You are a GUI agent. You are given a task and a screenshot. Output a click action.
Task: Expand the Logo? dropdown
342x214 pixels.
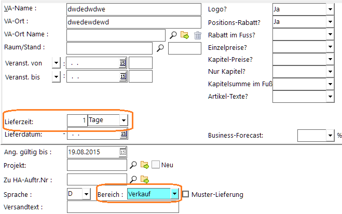[x=330, y=9]
